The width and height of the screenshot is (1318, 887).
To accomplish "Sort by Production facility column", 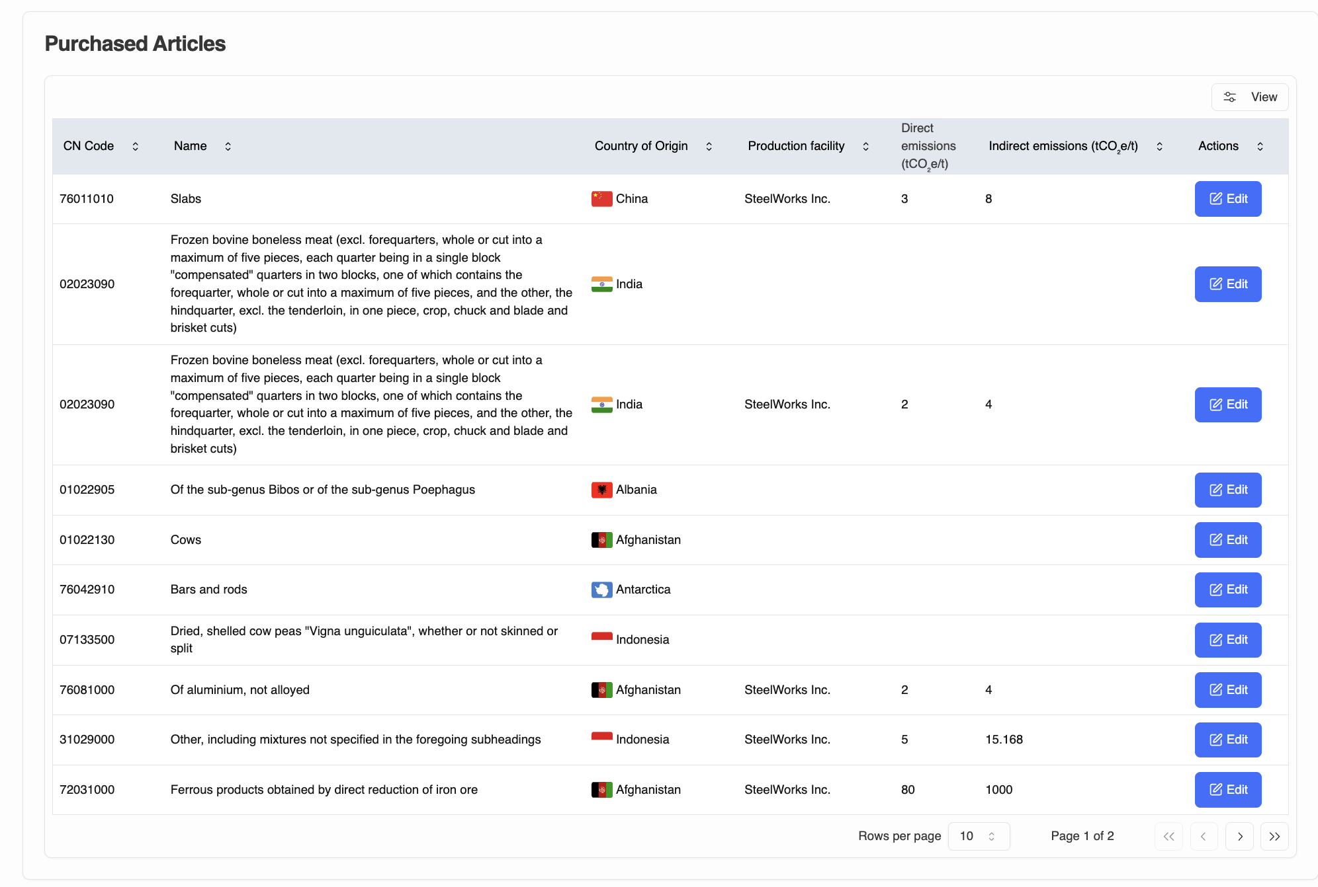I will 865,146.
